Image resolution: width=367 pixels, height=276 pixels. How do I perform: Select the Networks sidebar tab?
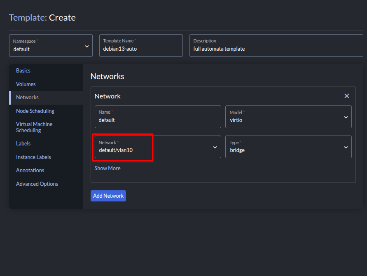click(27, 98)
